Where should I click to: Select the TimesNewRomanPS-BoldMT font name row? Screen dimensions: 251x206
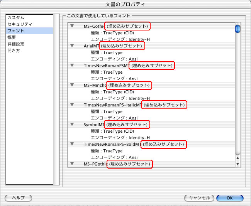coord(151,144)
